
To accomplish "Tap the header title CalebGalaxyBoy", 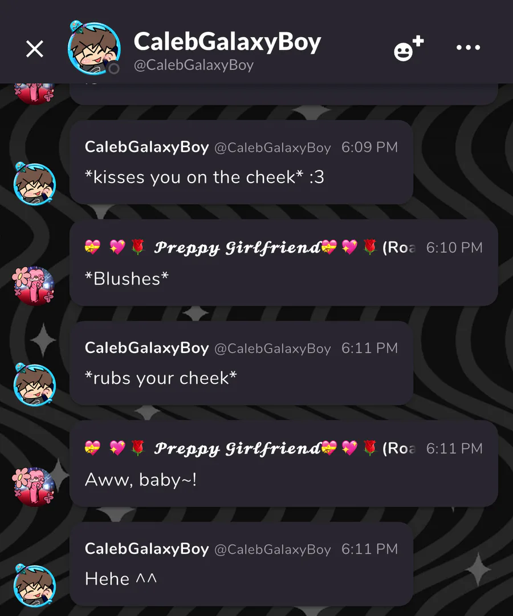I will [227, 42].
